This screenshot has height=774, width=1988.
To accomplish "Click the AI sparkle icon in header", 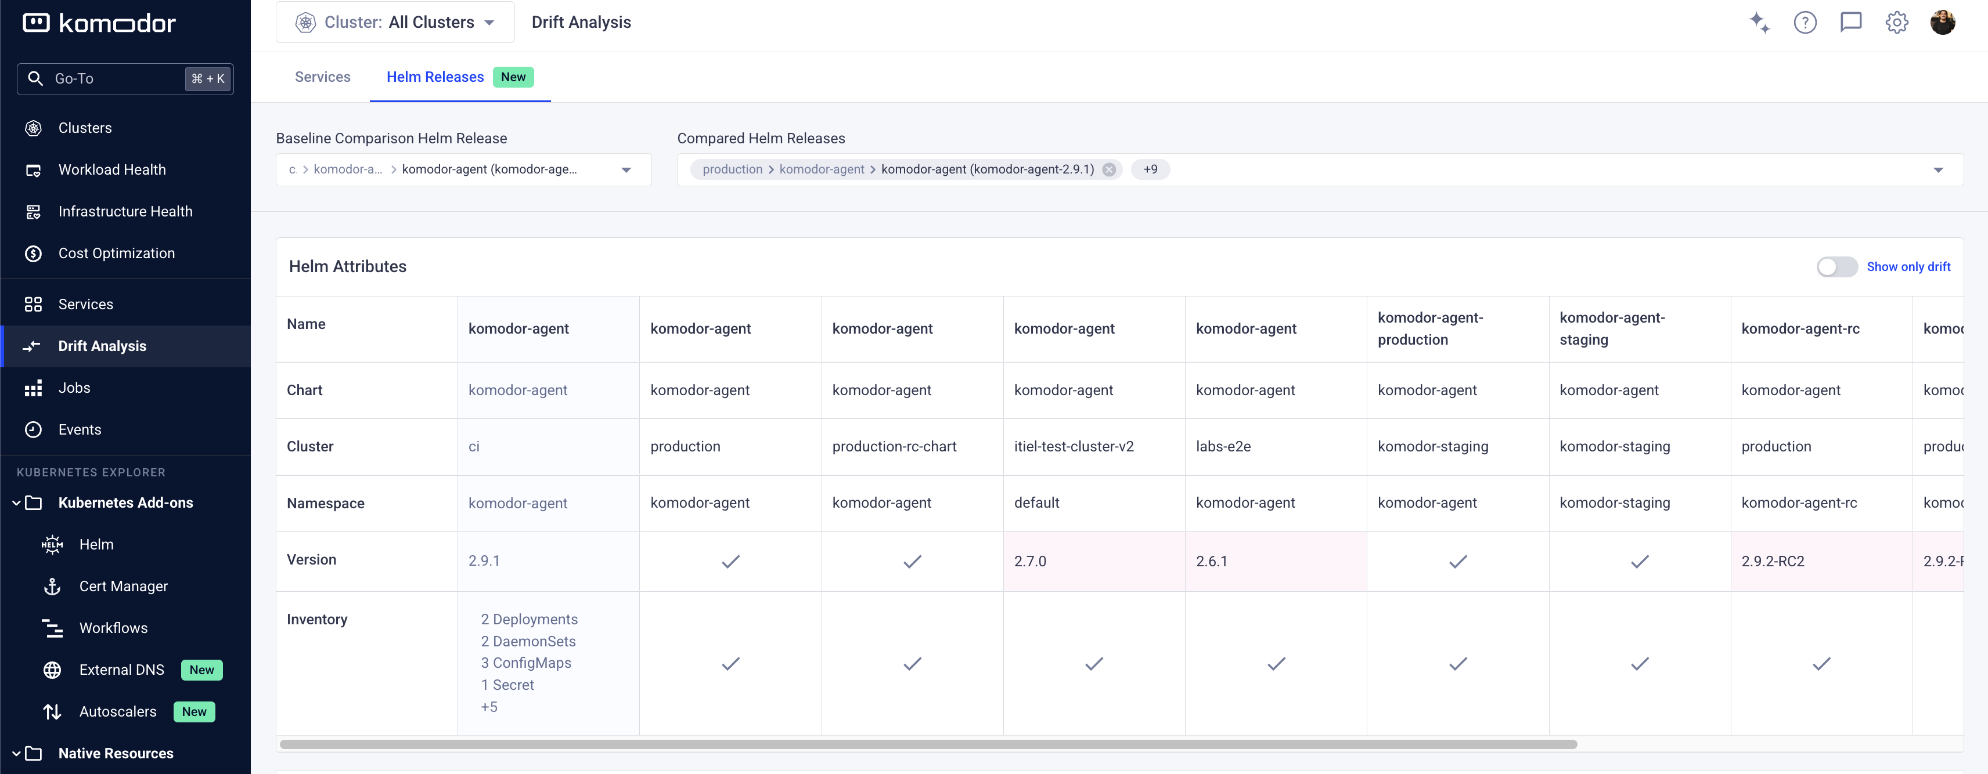I will (1759, 23).
